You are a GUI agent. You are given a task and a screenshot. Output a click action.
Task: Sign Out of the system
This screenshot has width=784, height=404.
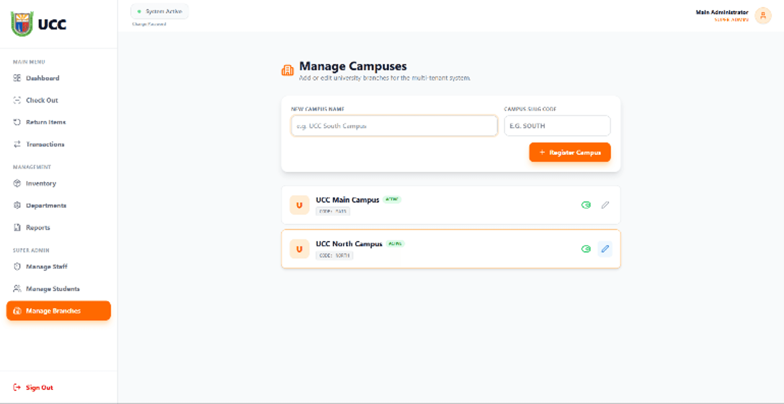pos(33,387)
